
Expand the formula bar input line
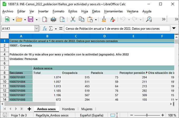pos(174,28)
